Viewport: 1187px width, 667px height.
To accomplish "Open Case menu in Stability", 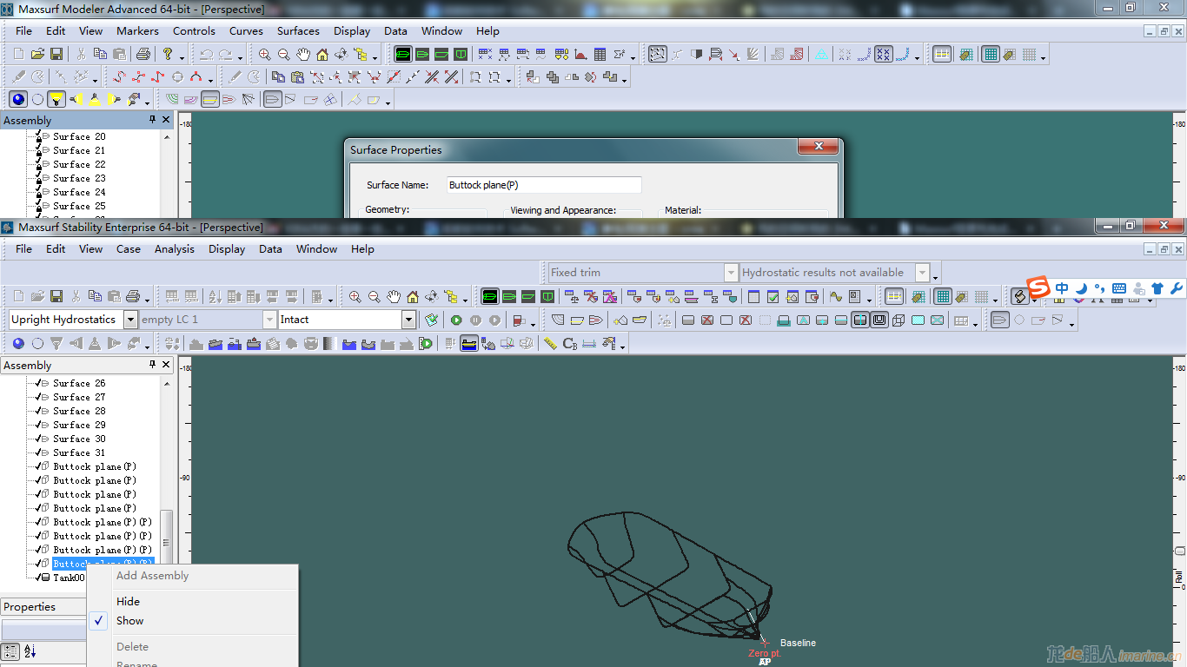I will point(129,248).
